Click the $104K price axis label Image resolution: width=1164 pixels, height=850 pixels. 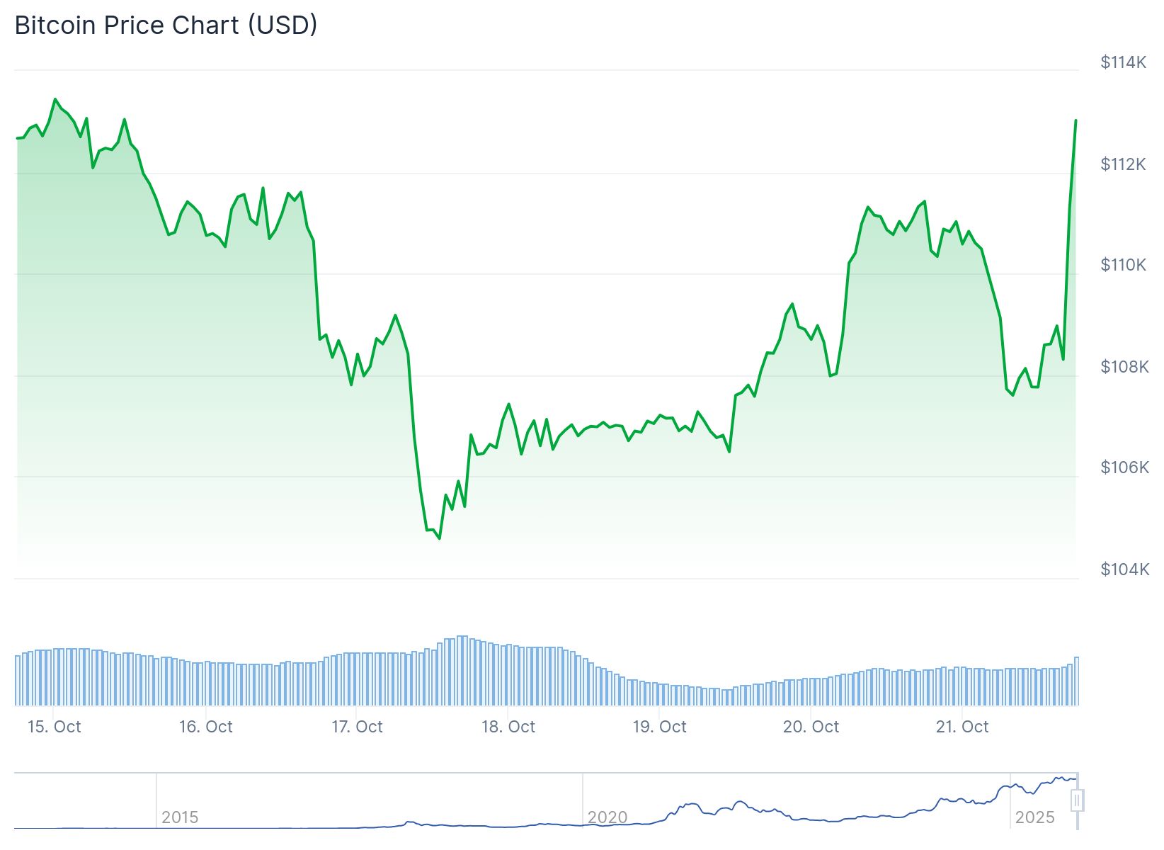coord(1124,569)
